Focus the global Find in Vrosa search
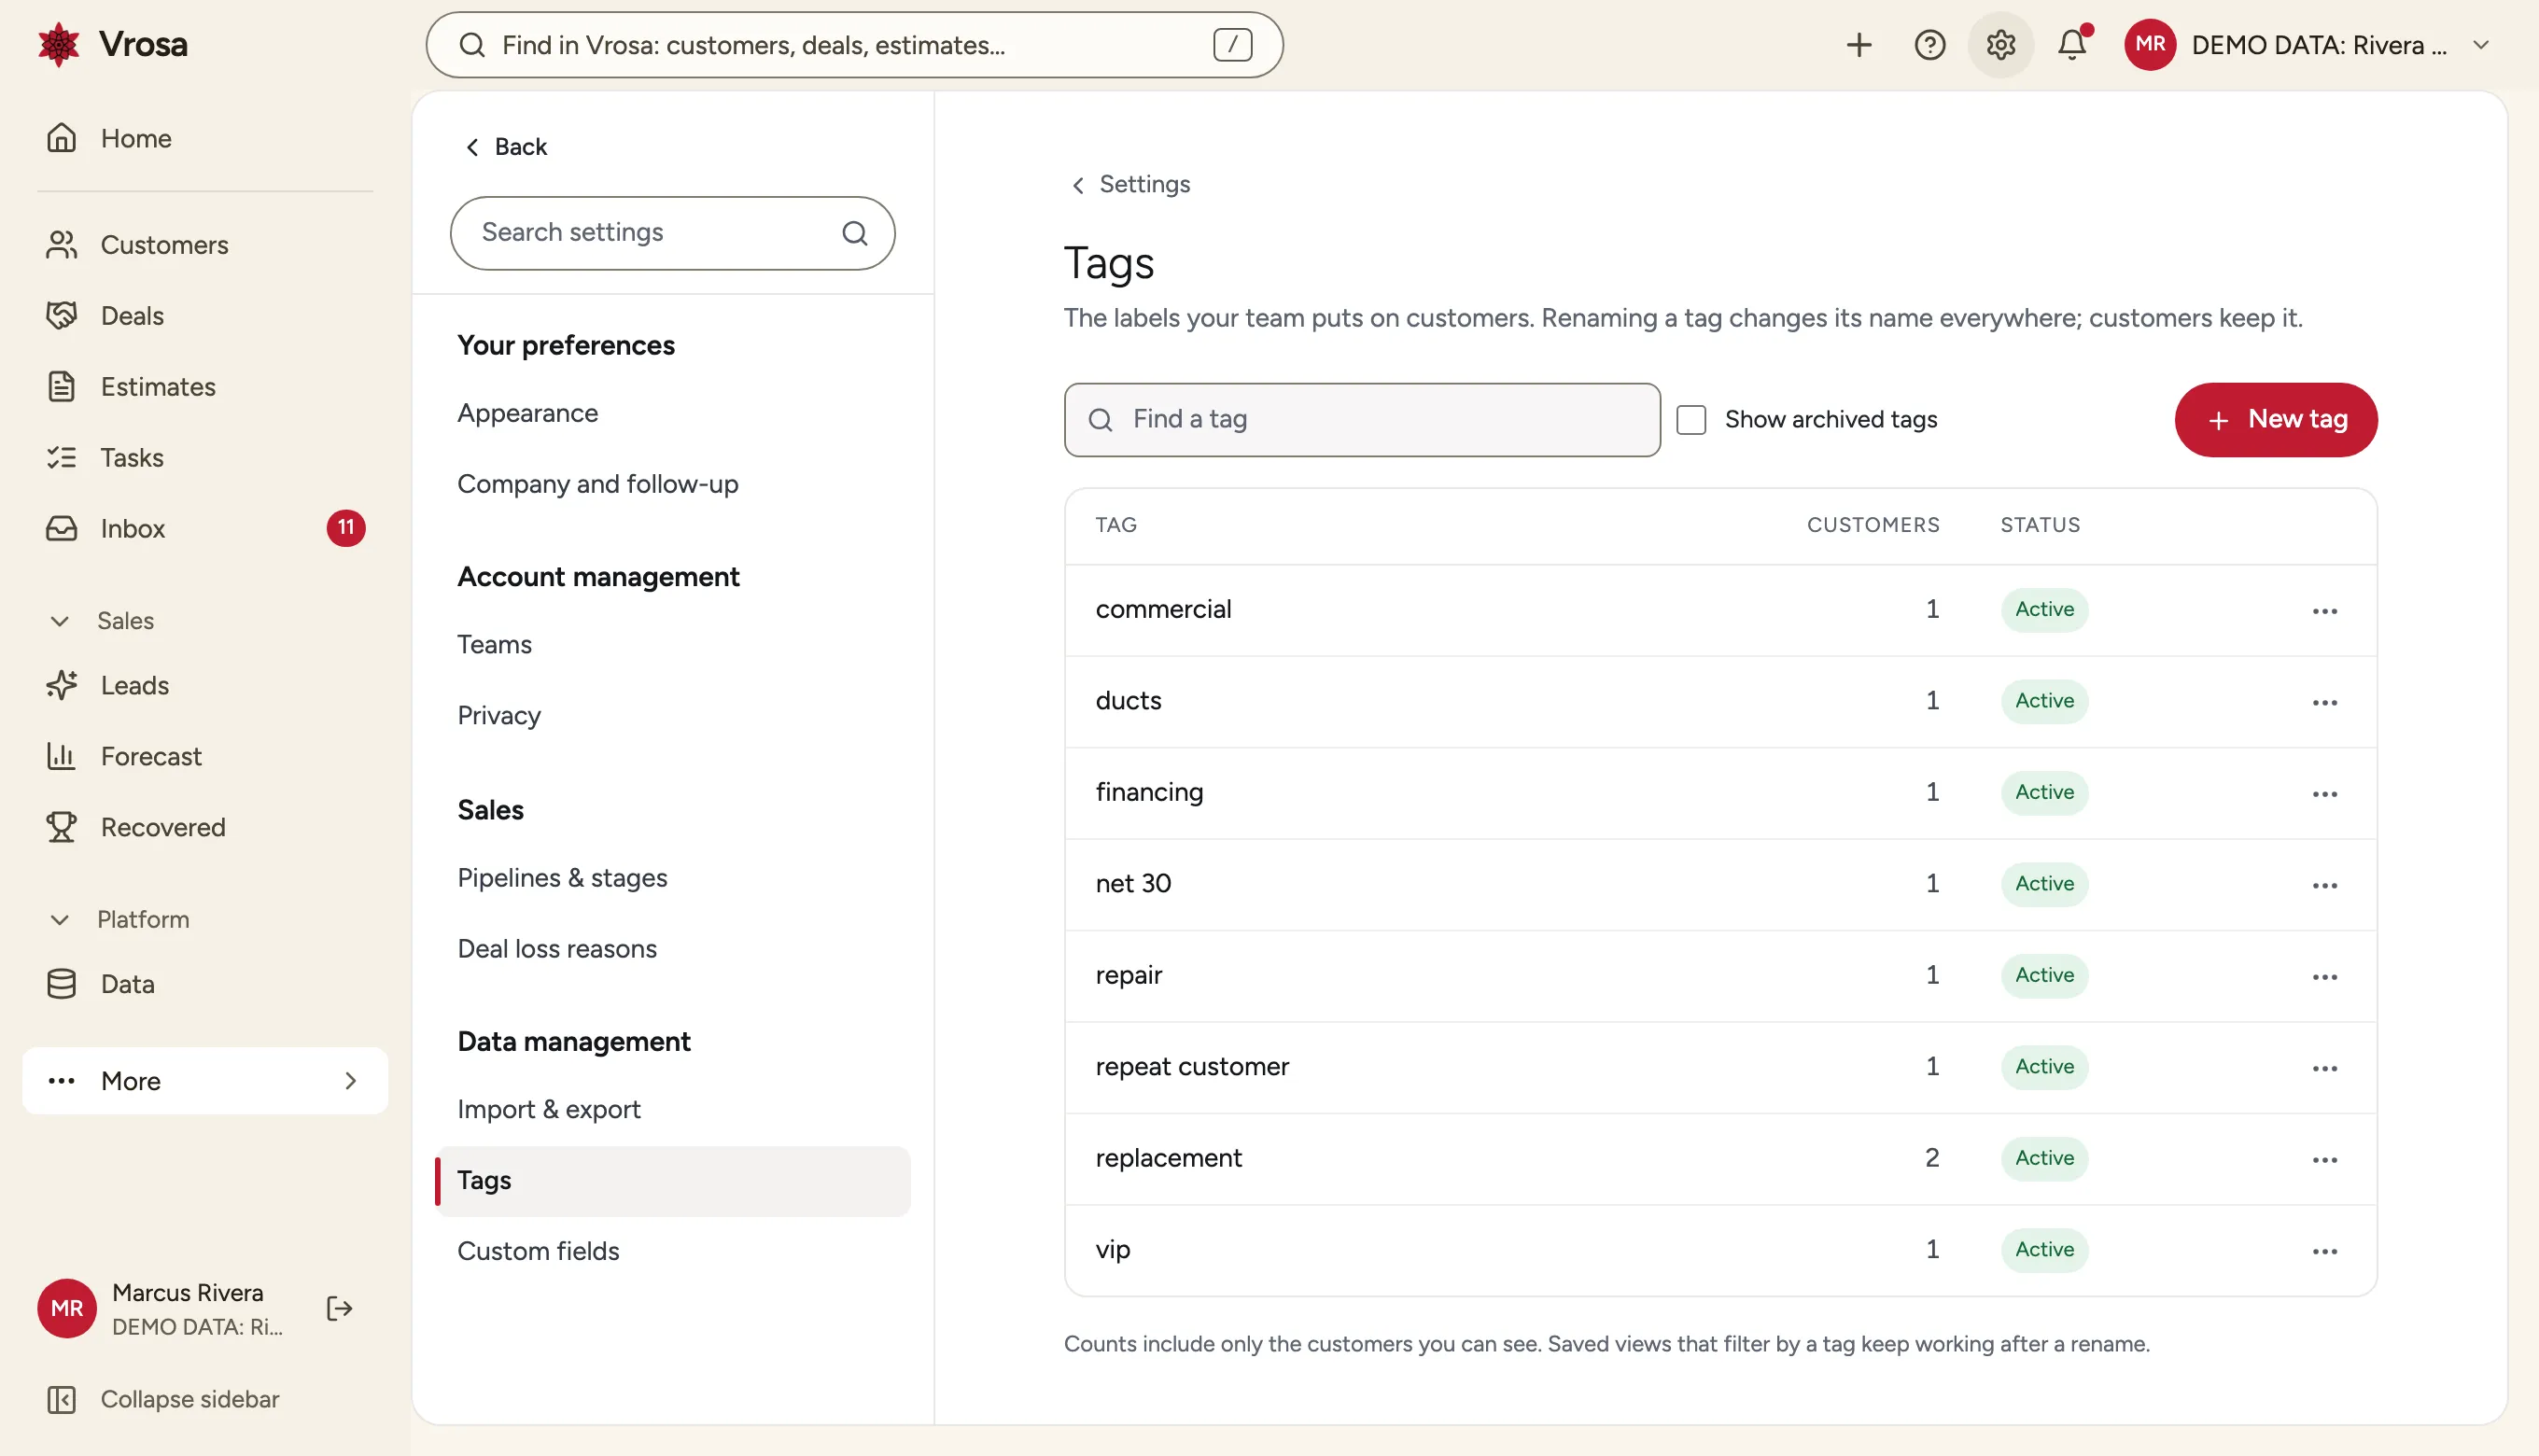The image size is (2539, 1456). 854,45
